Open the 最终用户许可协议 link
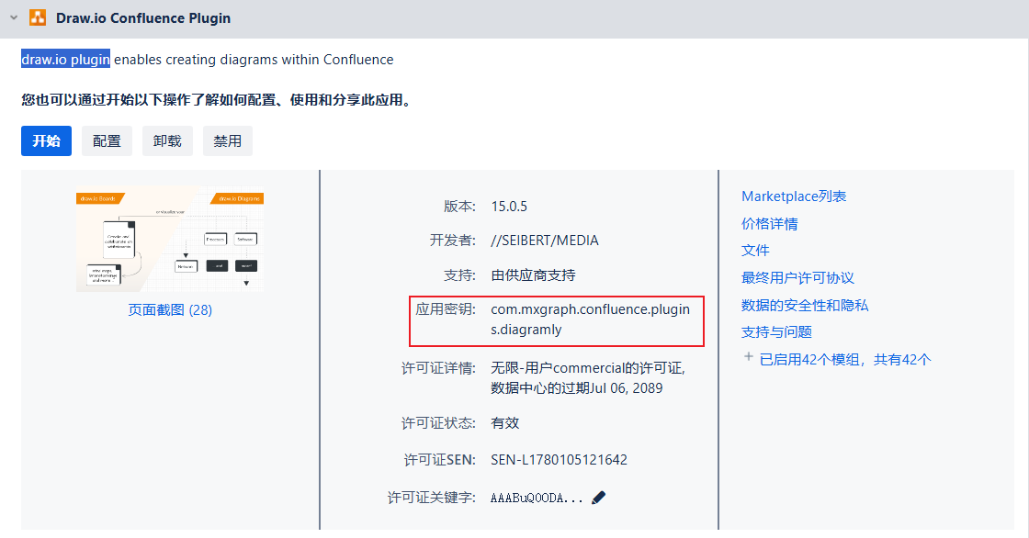 (x=797, y=277)
